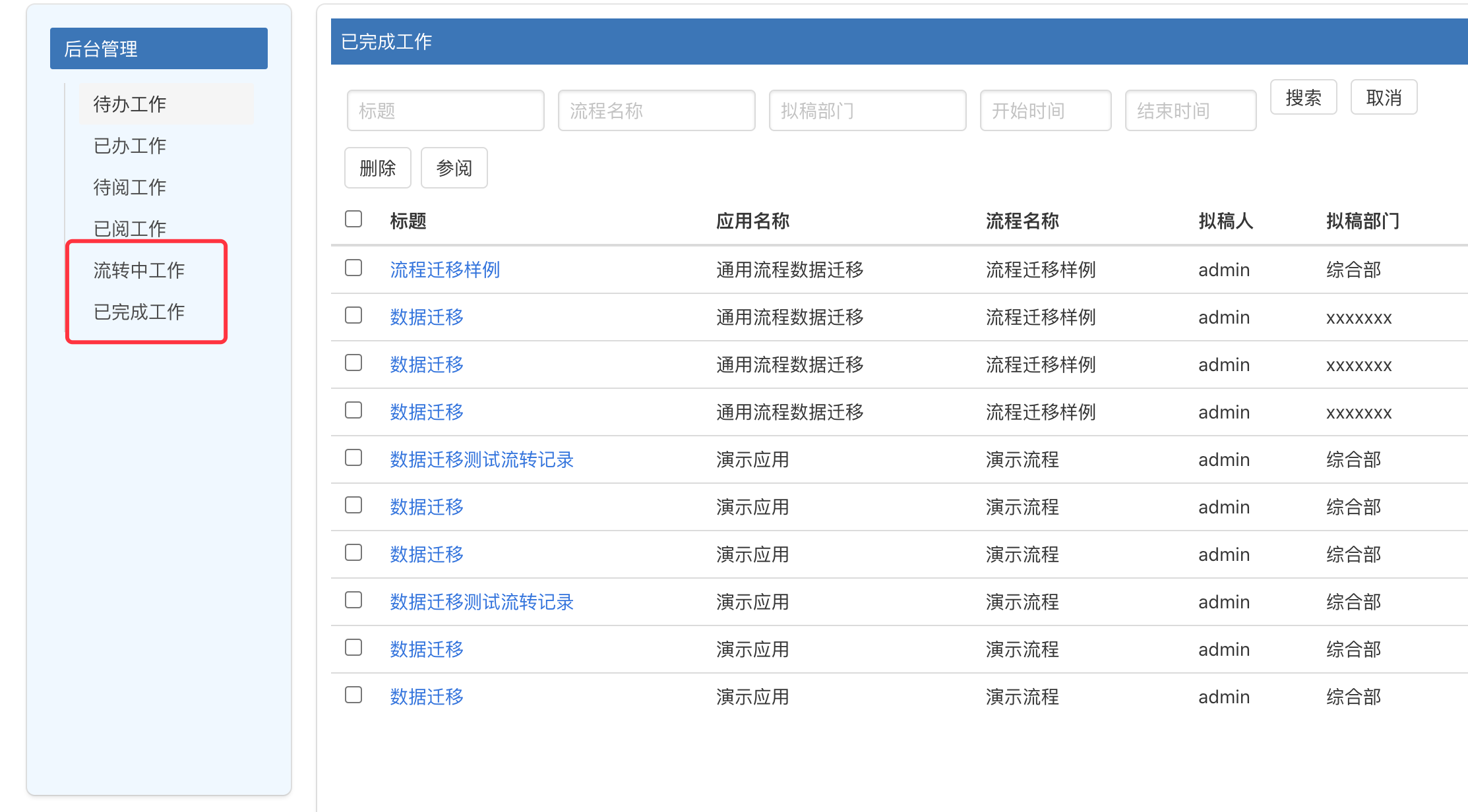Screen dimensions: 1468x812
Task: Tick the last row's checkbox
Action: tap(353, 695)
